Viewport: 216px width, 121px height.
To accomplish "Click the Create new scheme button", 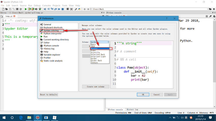I will (96, 87).
